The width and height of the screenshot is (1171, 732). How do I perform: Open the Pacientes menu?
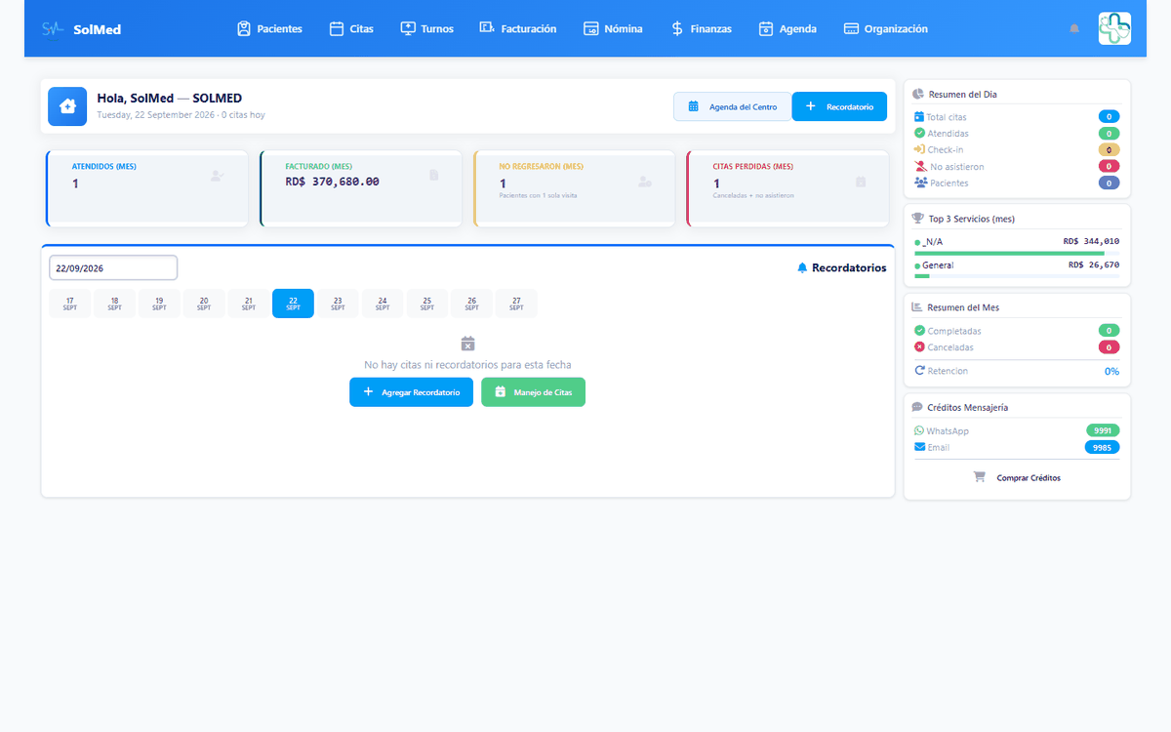click(269, 28)
